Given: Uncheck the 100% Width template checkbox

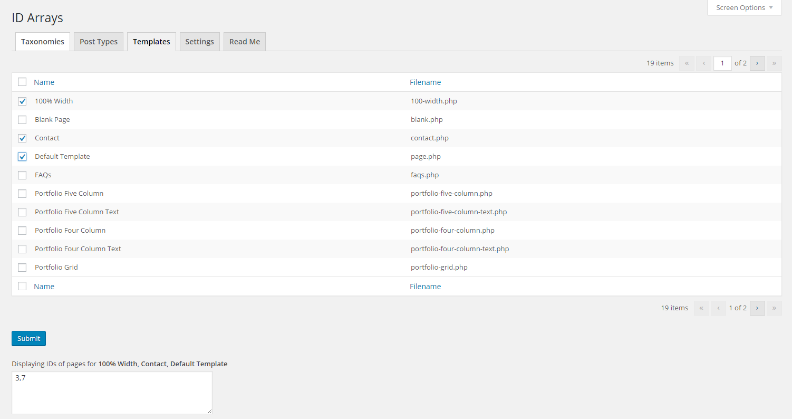Looking at the screenshot, I should point(22,101).
